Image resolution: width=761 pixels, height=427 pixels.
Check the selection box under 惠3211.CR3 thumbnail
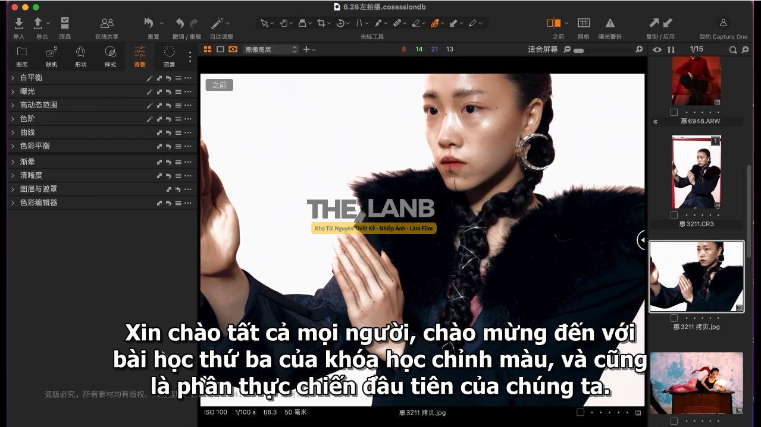point(674,215)
